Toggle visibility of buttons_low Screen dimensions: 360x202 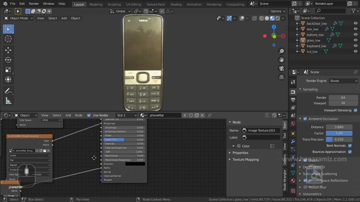pos(355,35)
